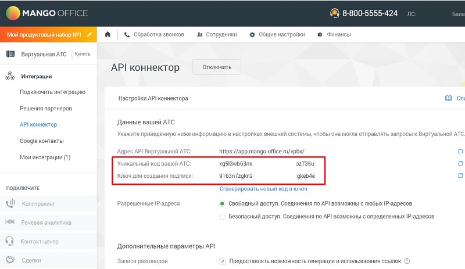Click the Дополнительные параметры API heading
Image resolution: width=465 pixels, height=269 pixels.
[166, 246]
